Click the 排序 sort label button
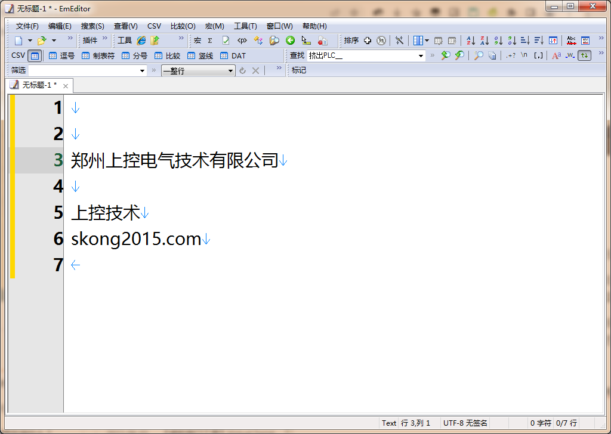Screen dimensions: 611x434 pos(351,41)
